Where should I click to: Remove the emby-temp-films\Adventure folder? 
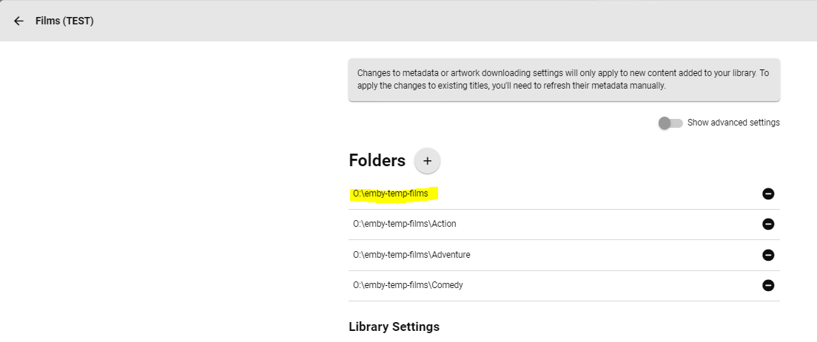coord(768,255)
